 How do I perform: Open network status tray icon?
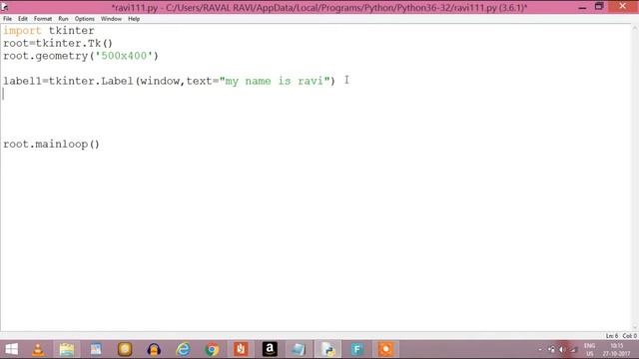coord(551,350)
